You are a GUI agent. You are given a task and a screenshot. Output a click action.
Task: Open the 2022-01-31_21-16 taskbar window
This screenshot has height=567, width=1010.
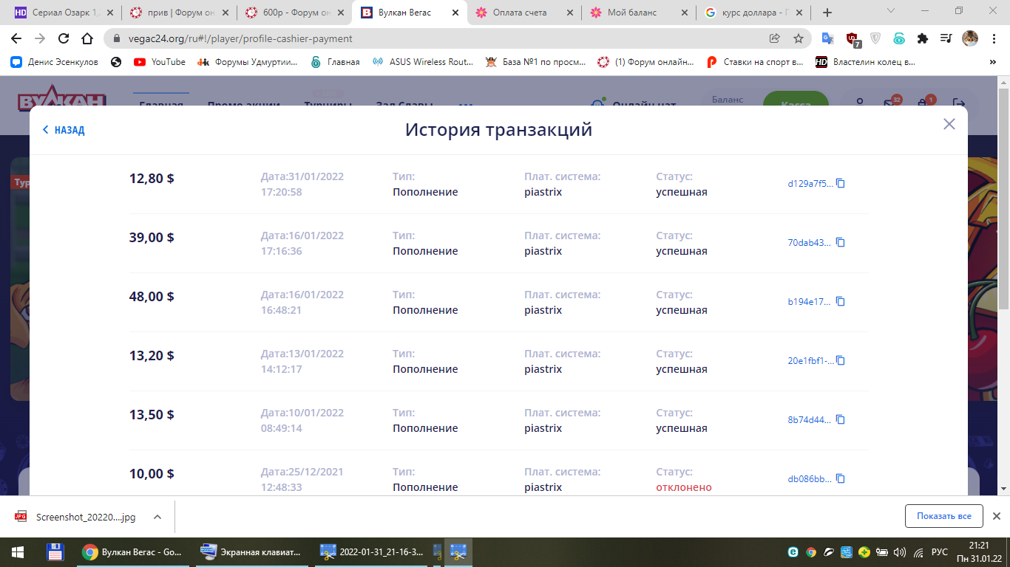click(372, 552)
